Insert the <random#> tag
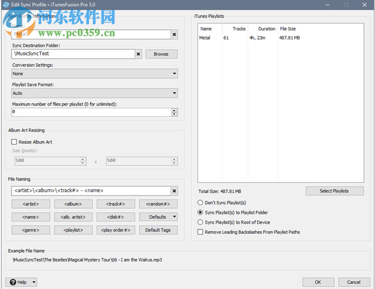Screen dimensions: 375x289 click(158, 204)
